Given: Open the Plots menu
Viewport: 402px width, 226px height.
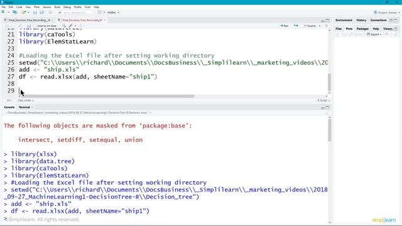Looking at the screenshot, I should tap(37, 7).
